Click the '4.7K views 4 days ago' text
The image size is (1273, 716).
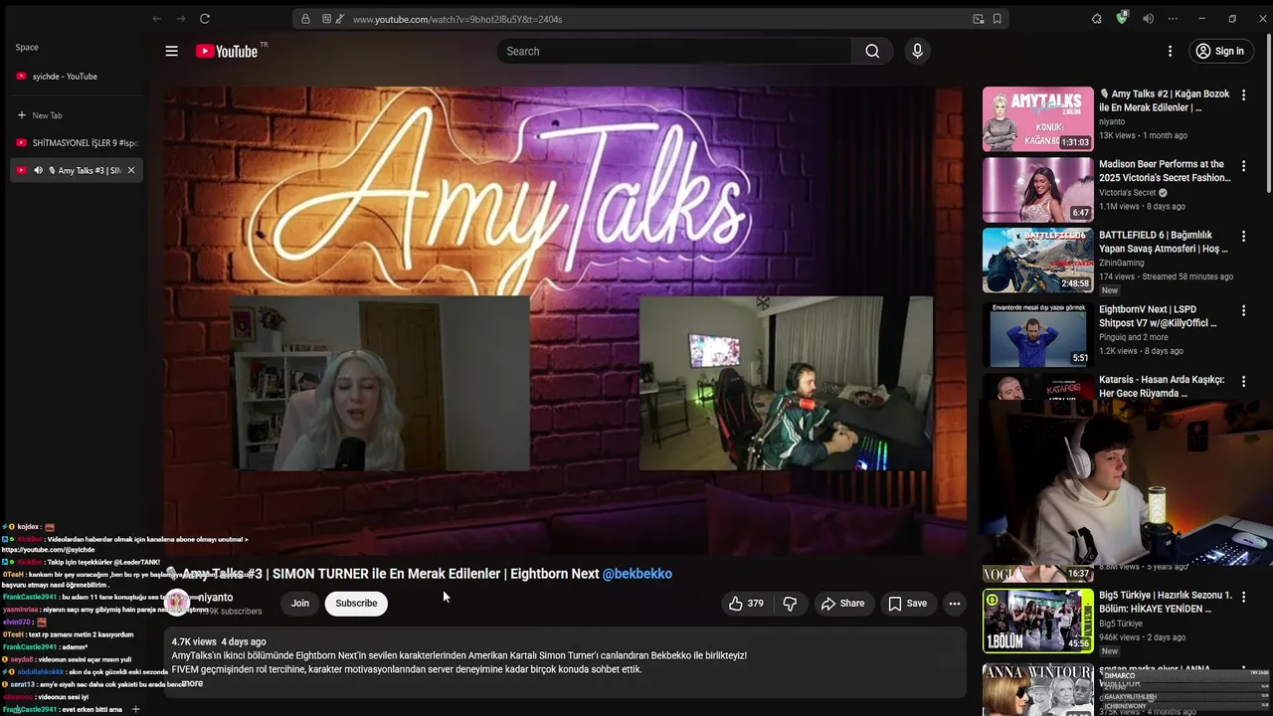[x=219, y=642]
